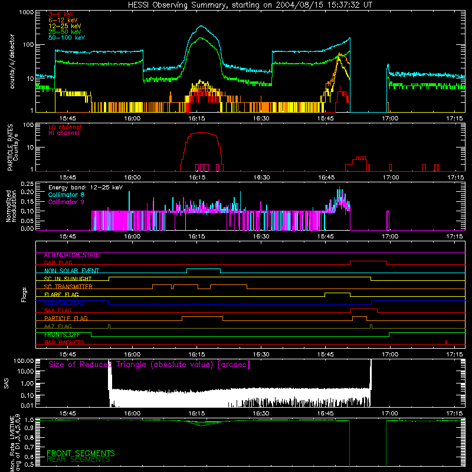
Task: Select the LO channel legend label
Action: coord(65,127)
